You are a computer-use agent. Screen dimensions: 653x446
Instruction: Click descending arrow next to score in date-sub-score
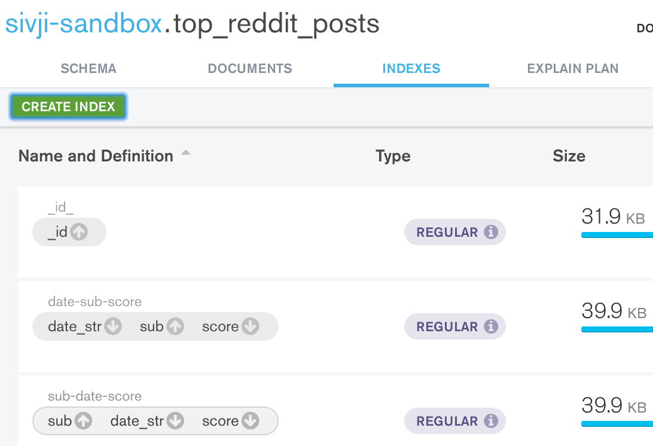coord(250,326)
